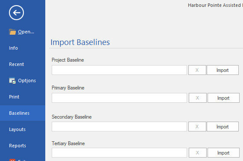Image resolution: width=243 pixels, height=161 pixels.
Task: Click the red Exit icon at bottom
Action: click(12, 160)
